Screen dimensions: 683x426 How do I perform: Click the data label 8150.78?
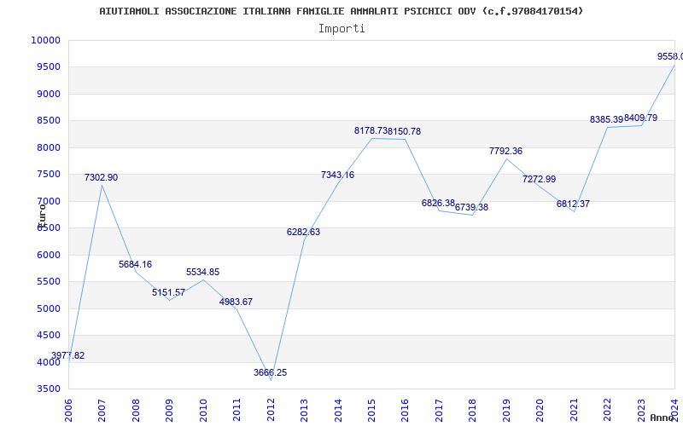tap(405, 131)
